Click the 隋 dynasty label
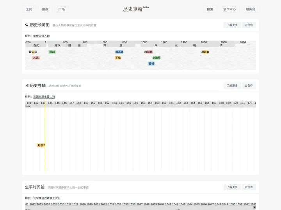 coord(105,45)
